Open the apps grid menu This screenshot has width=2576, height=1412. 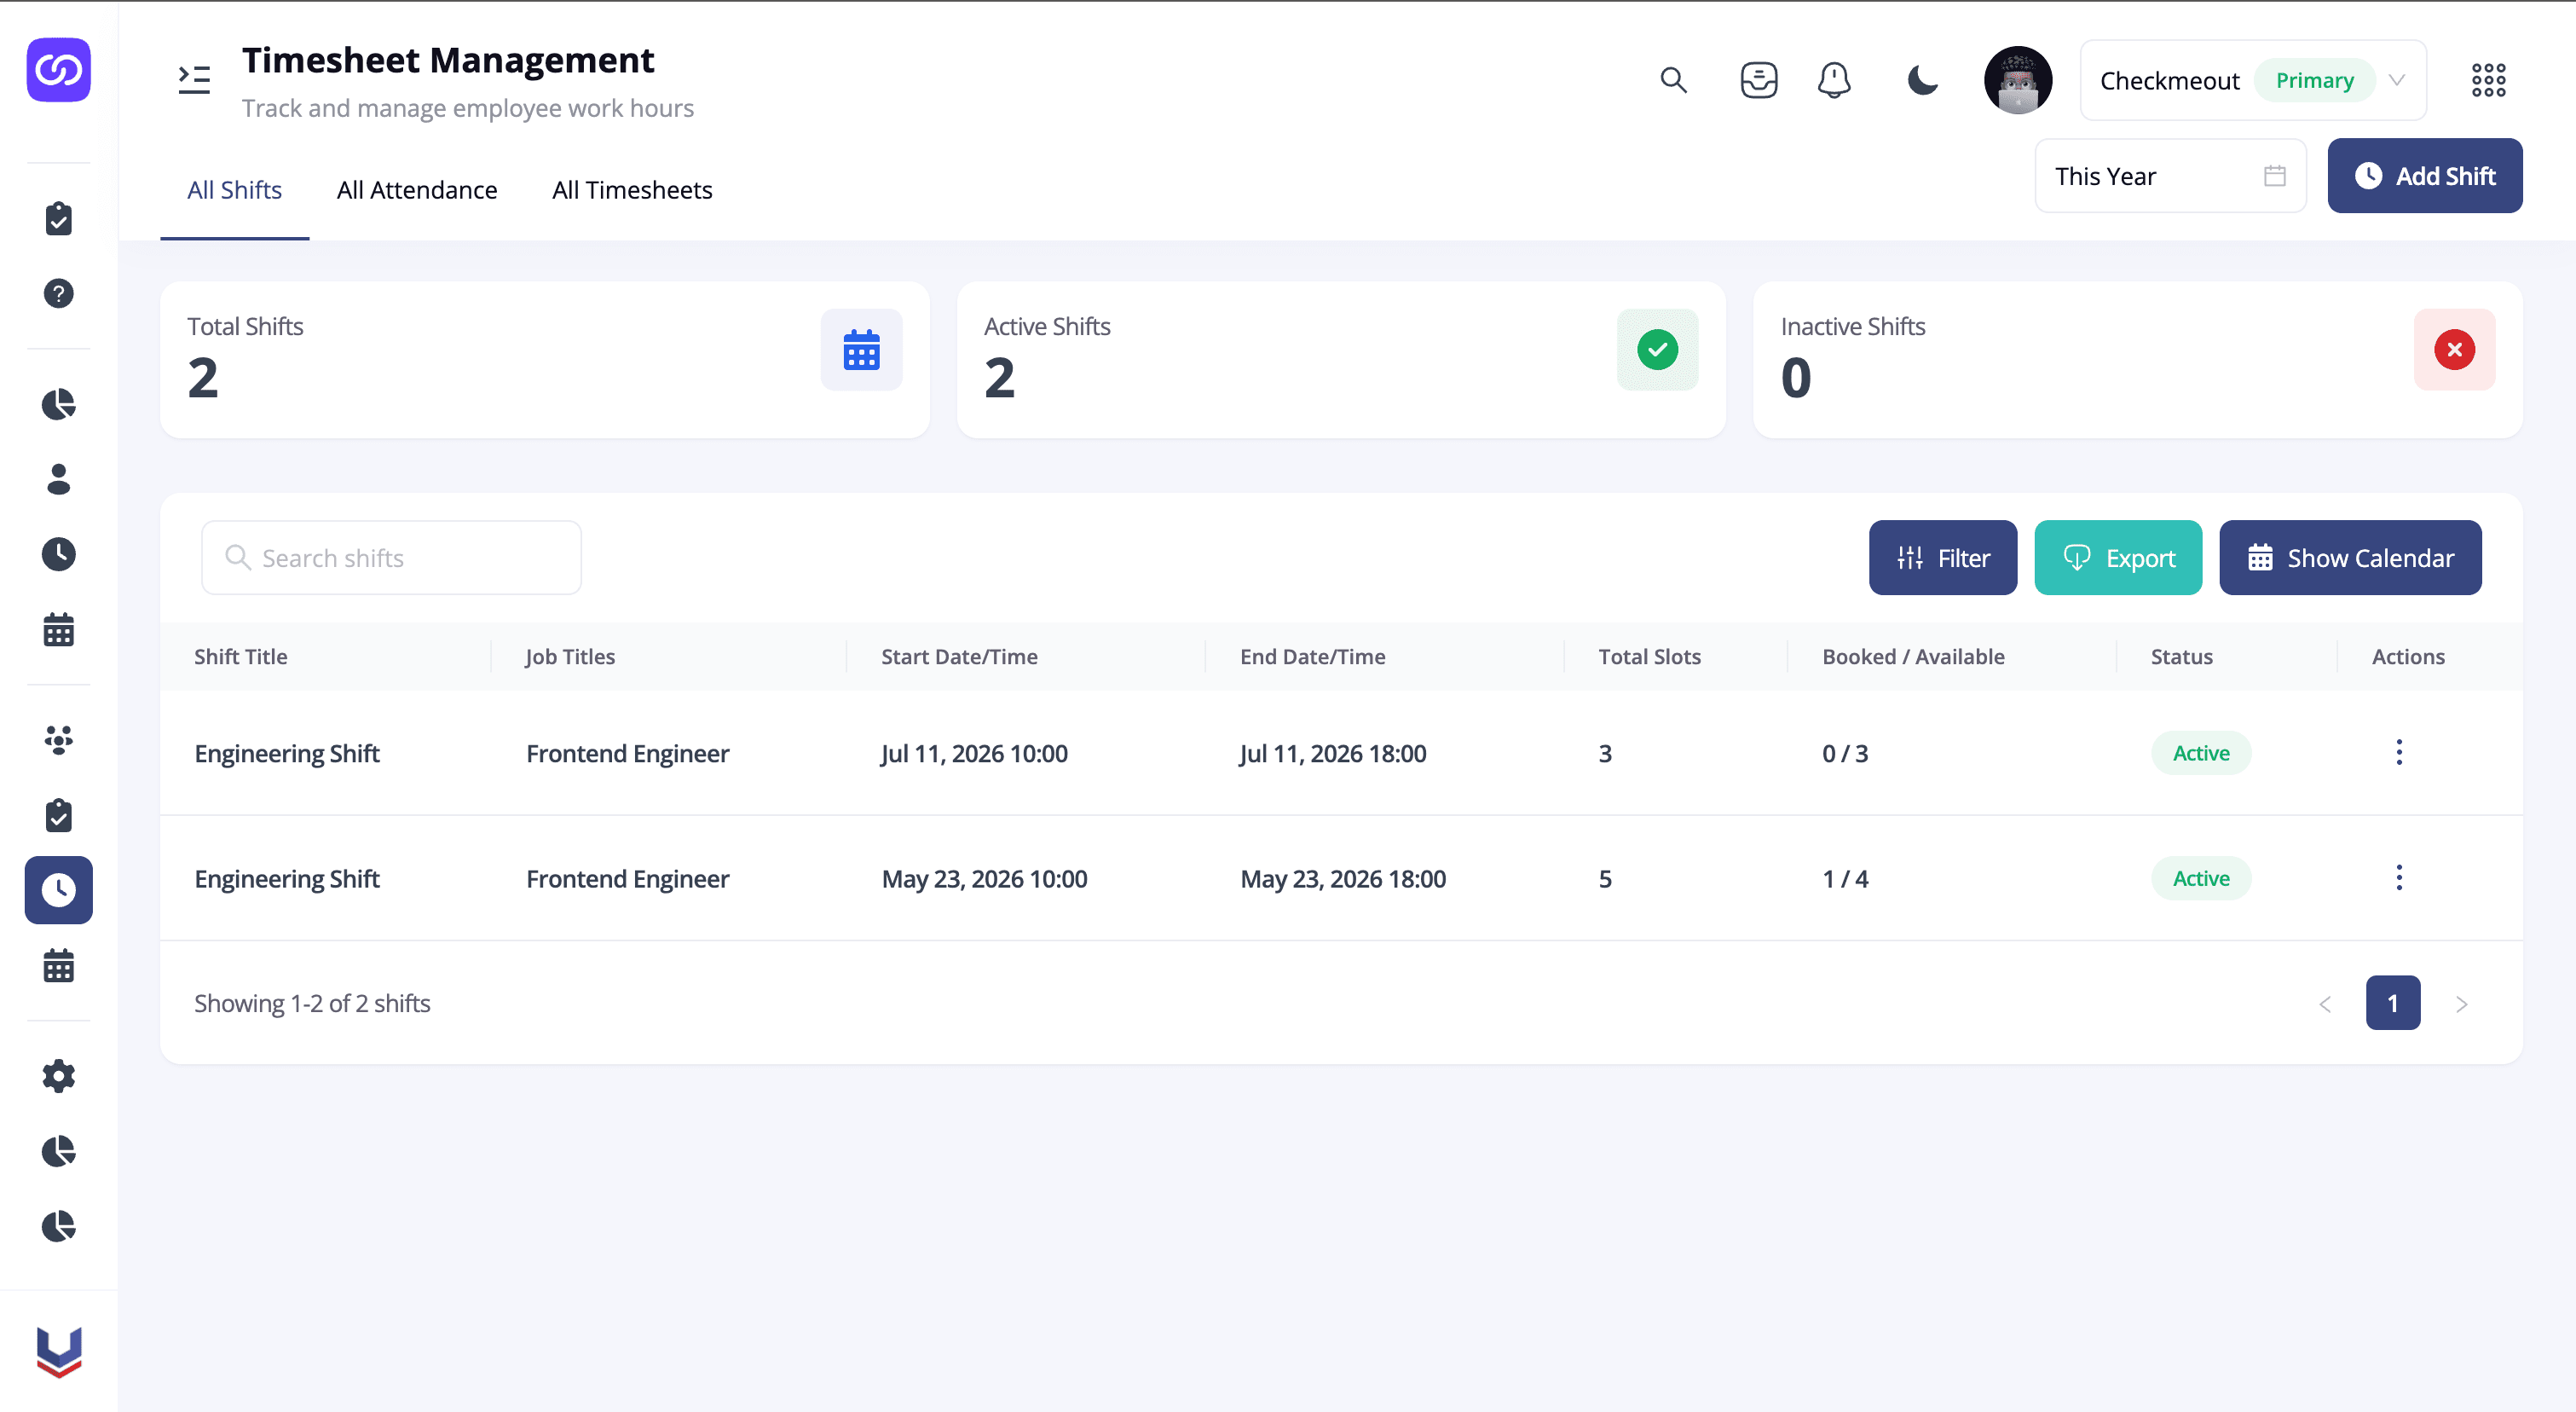(x=2488, y=80)
